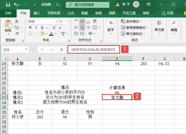Open 套用表格格式 table styles menu
186x134 pixels.
pyautogui.click(x=135, y=28)
